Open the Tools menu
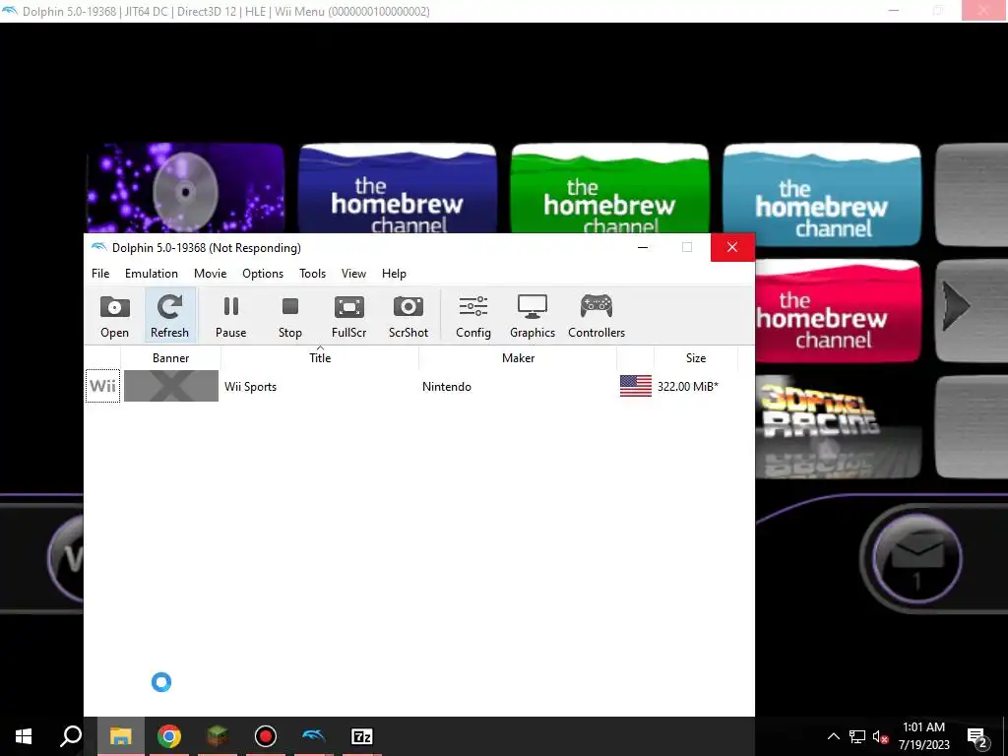1008x756 pixels. coord(312,274)
